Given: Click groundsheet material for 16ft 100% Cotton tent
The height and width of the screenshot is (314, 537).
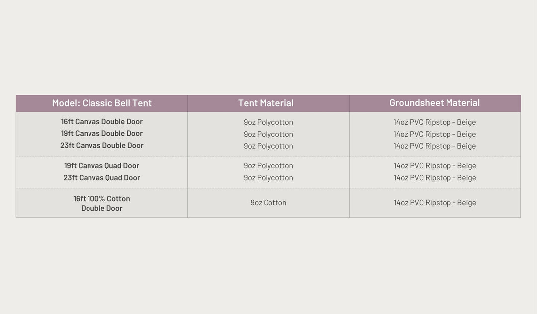Looking at the screenshot, I should pos(435,203).
